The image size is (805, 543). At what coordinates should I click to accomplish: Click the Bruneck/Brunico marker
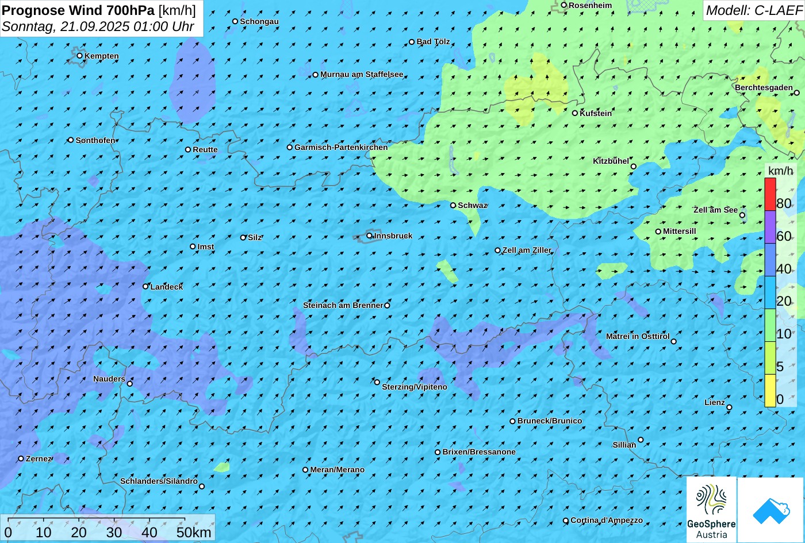(x=513, y=421)
